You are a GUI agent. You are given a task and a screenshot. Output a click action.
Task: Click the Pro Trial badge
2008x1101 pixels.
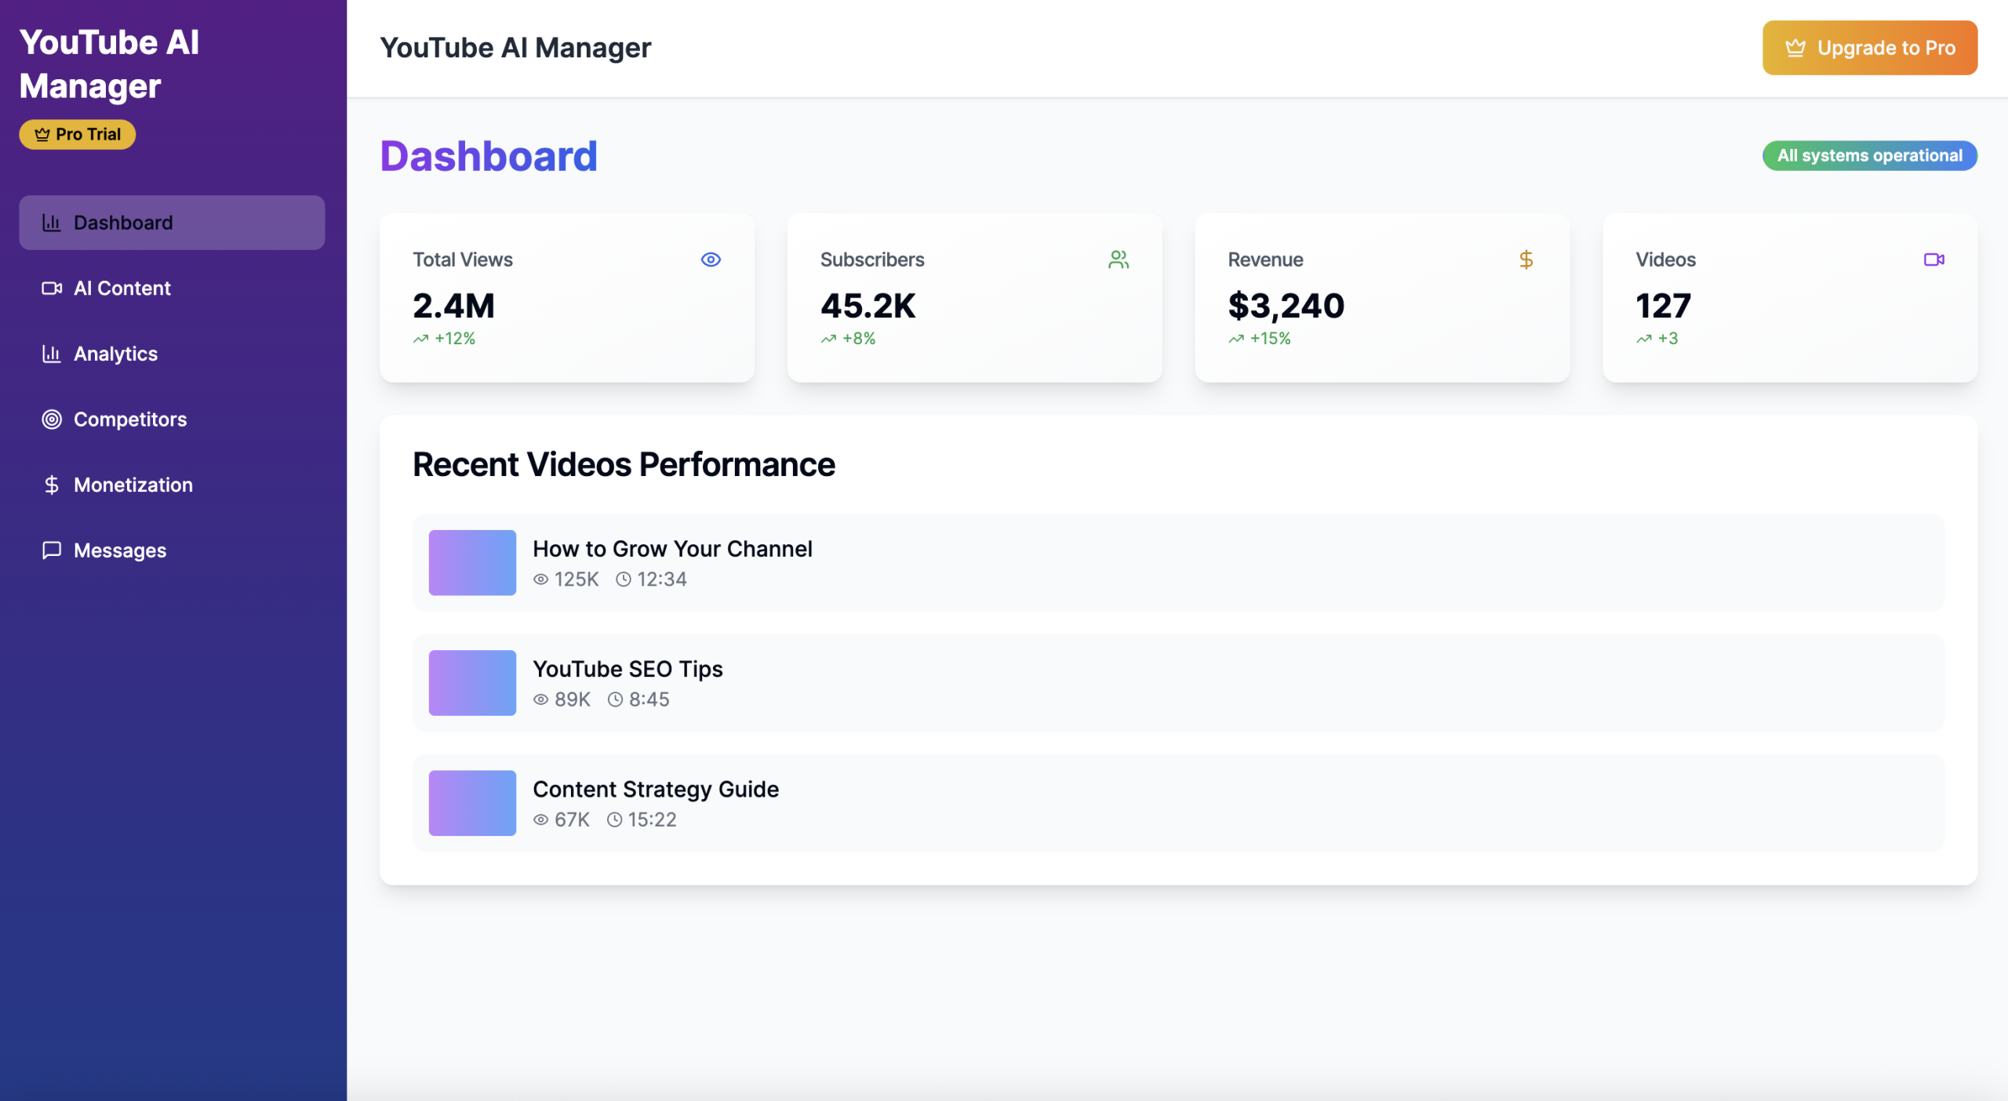point(78,135)
